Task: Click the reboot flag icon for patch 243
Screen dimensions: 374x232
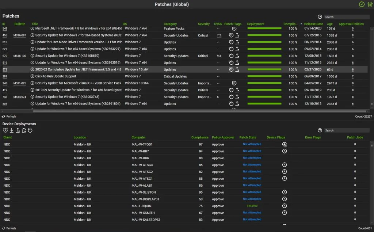Action: (x=234, y=83)
